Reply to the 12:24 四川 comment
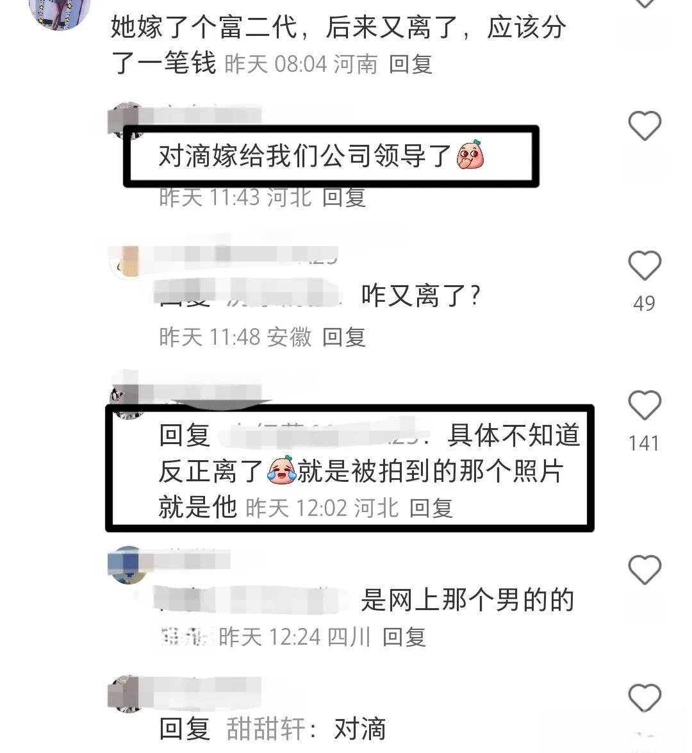Screen dimensions: 692x753 coord(404,637)
